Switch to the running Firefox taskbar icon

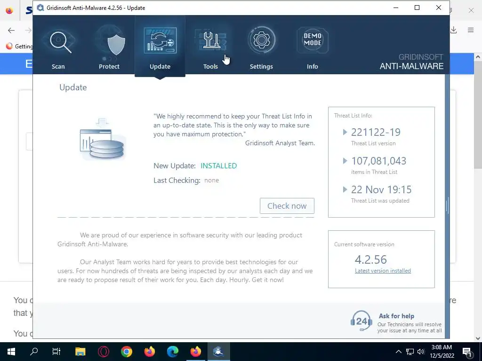(x=195, y=352)
